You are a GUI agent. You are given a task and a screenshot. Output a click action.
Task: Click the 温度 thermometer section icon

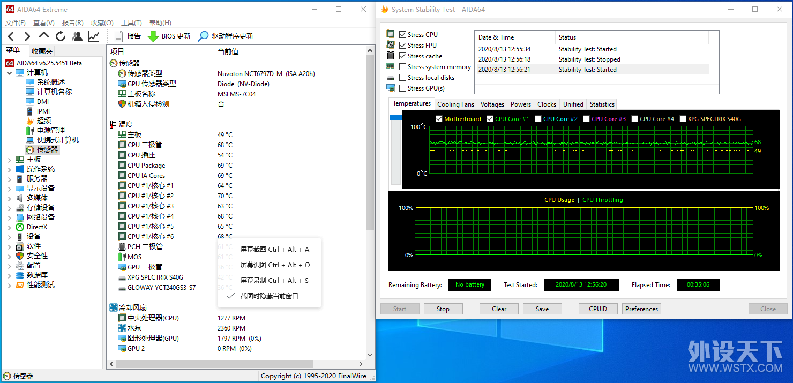113,124
